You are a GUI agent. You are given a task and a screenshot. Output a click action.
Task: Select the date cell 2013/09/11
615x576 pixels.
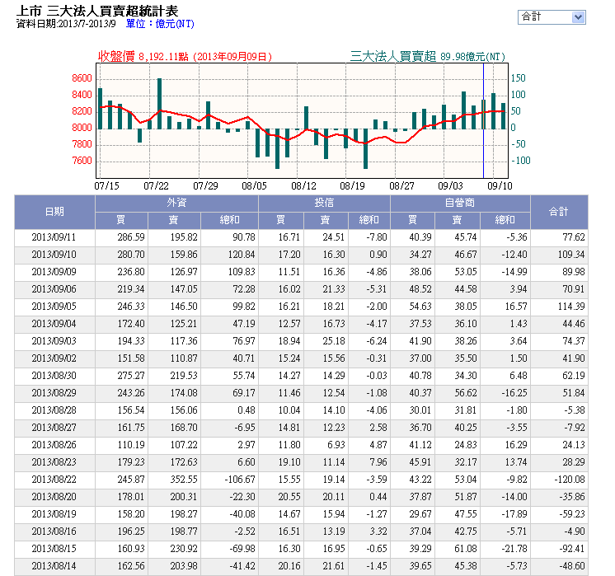tap(54, 237)
